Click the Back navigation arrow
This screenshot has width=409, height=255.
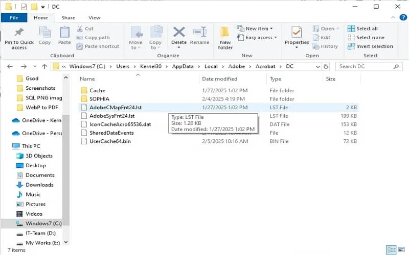(10, 67)
